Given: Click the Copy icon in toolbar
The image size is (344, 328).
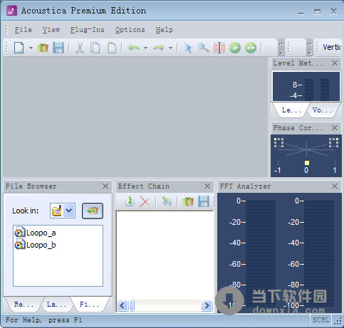Looking at the screenshot, I should click(95, 48).
